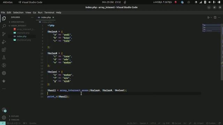The width and height of the screenshot is (223, 125).
Task: Click the Ln 23, Col 1 status item
Action: click(x=132, y=123)
